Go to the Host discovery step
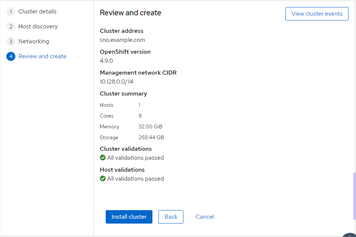 tap(38, 26)
